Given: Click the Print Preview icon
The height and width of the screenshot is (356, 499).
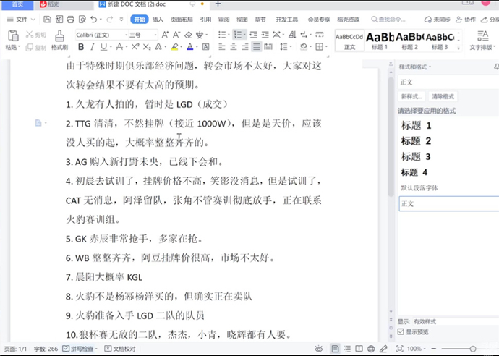Looking at the screenshot, I should click(82, 20).
